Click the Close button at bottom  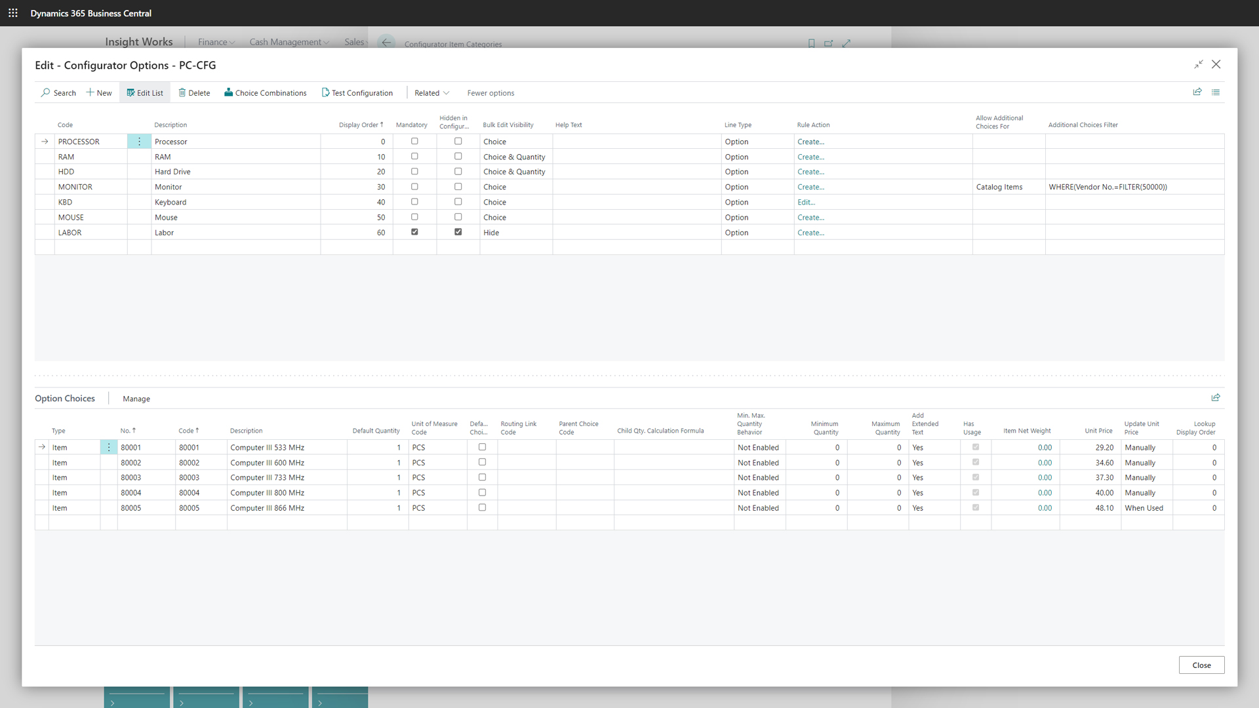coord(1201,665)
